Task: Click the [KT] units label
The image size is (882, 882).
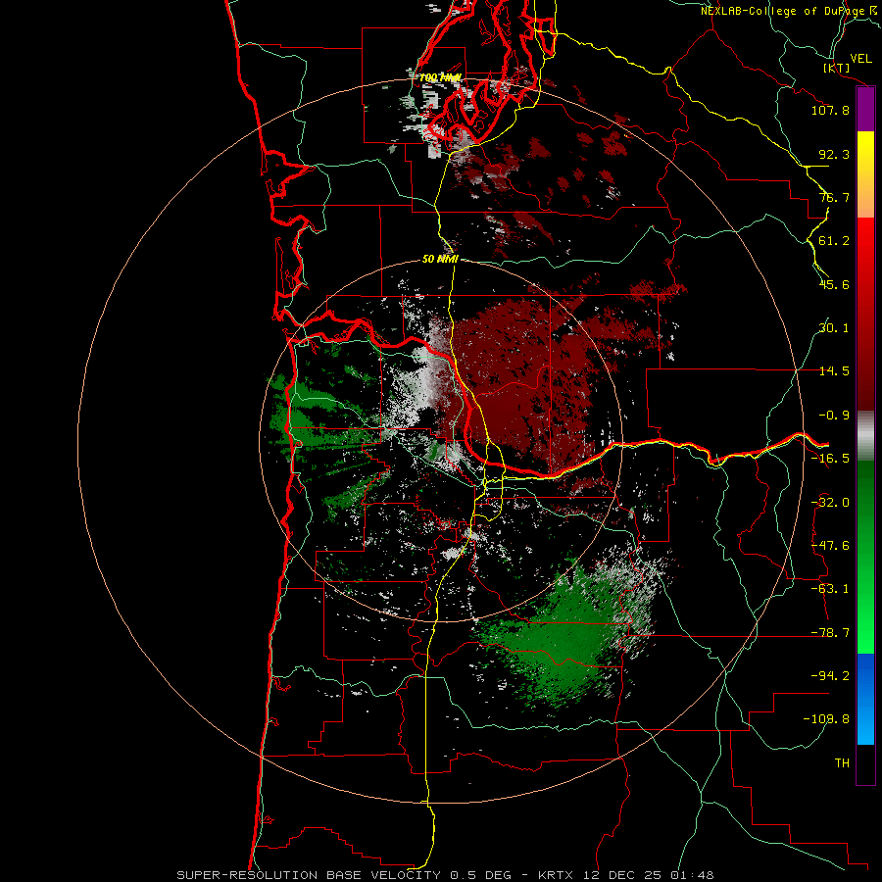Action: coord(836,68)
